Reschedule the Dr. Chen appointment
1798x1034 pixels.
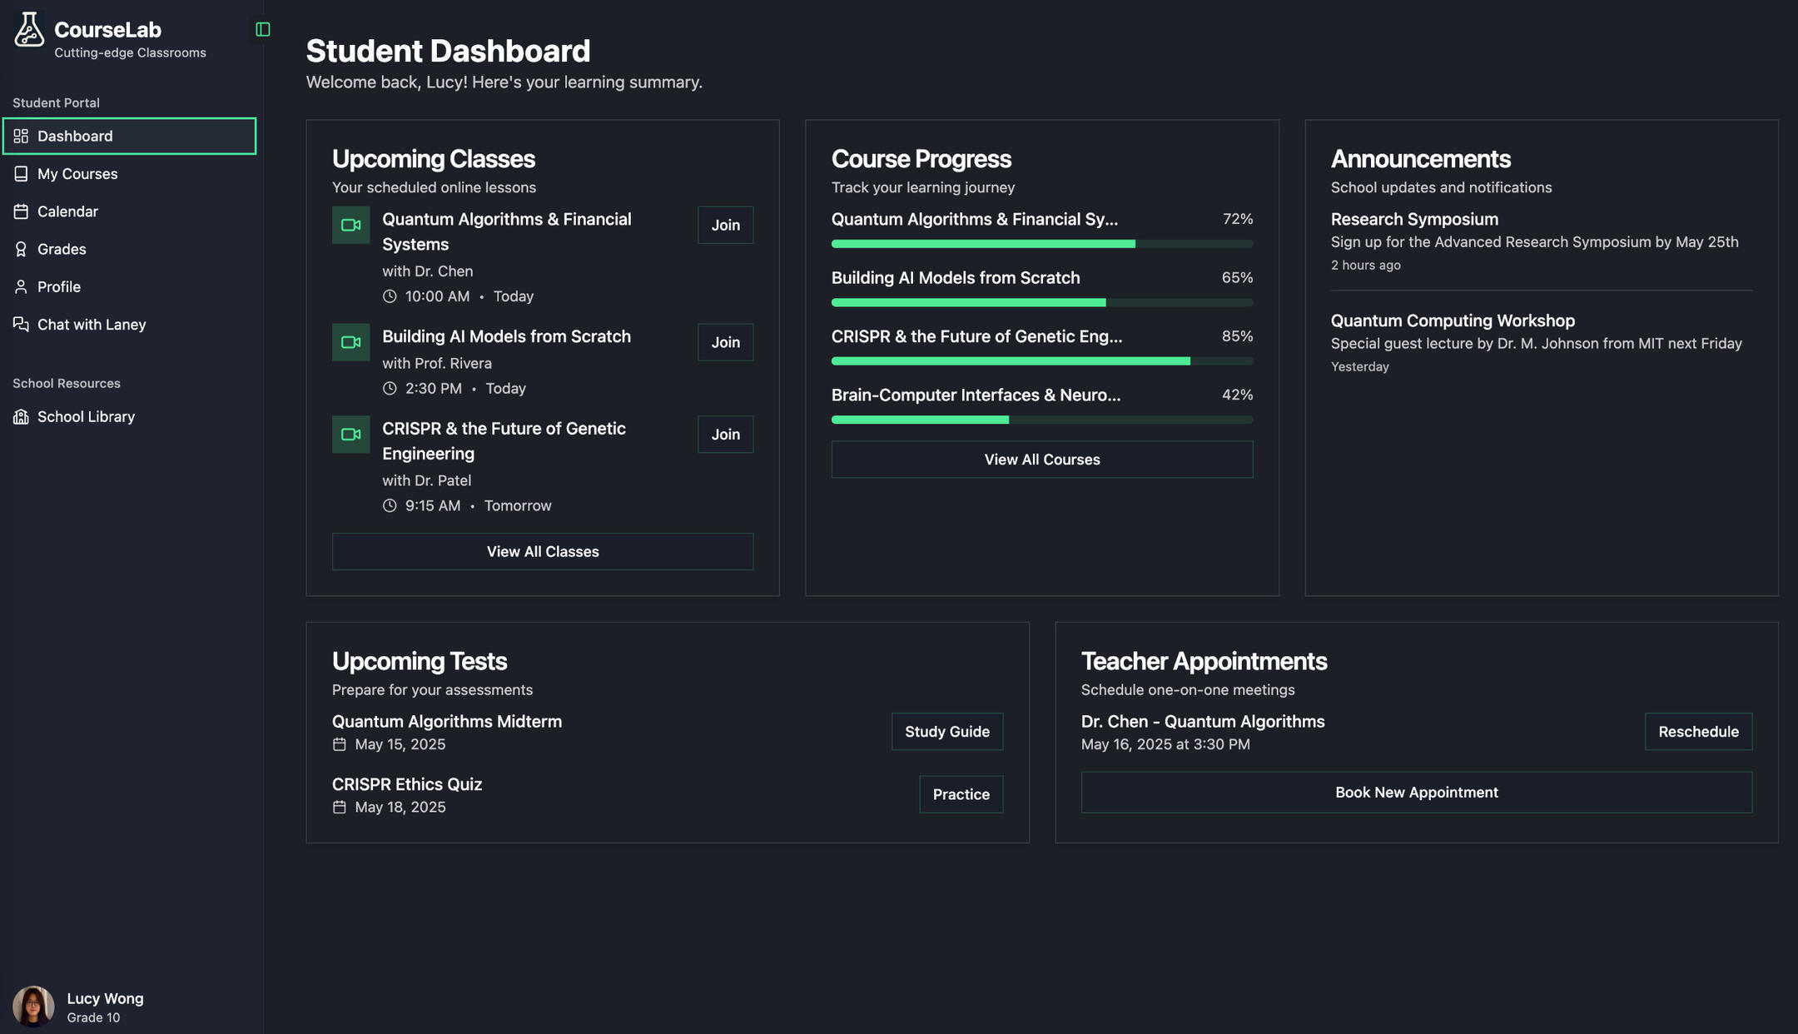pos(1697,732)
